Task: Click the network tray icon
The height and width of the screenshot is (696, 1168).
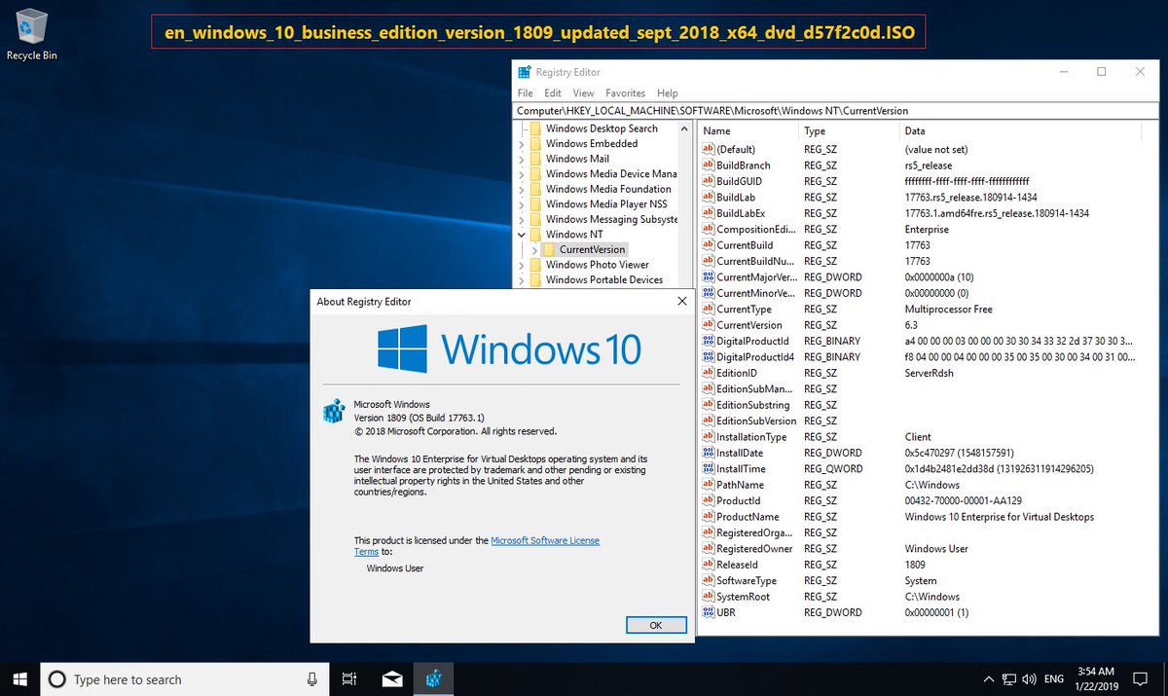Action: pyautogui.click(x=1009, y=679)
